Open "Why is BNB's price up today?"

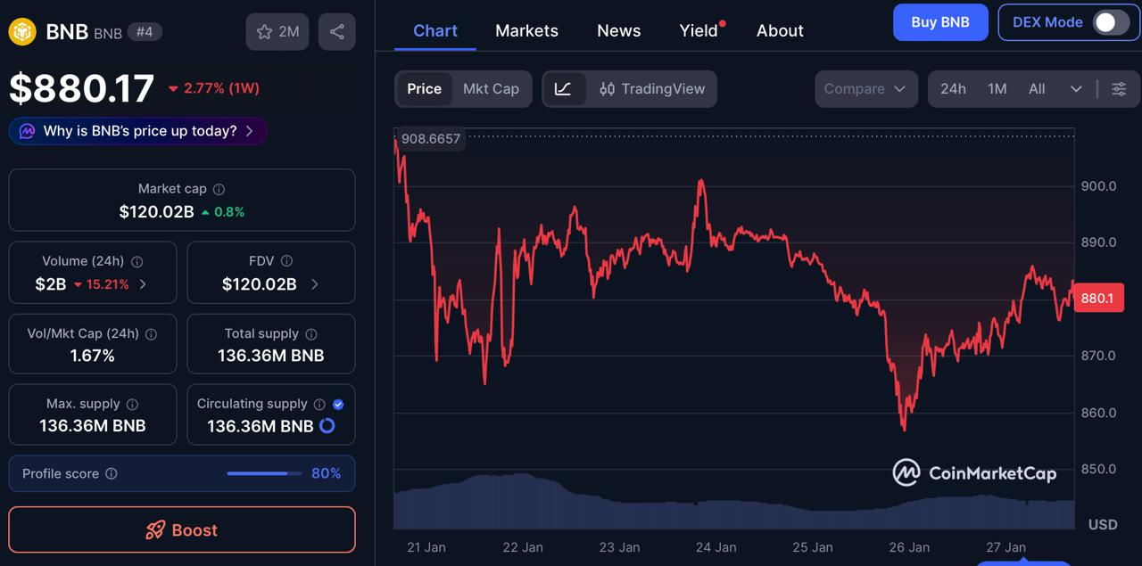(138, 131)
